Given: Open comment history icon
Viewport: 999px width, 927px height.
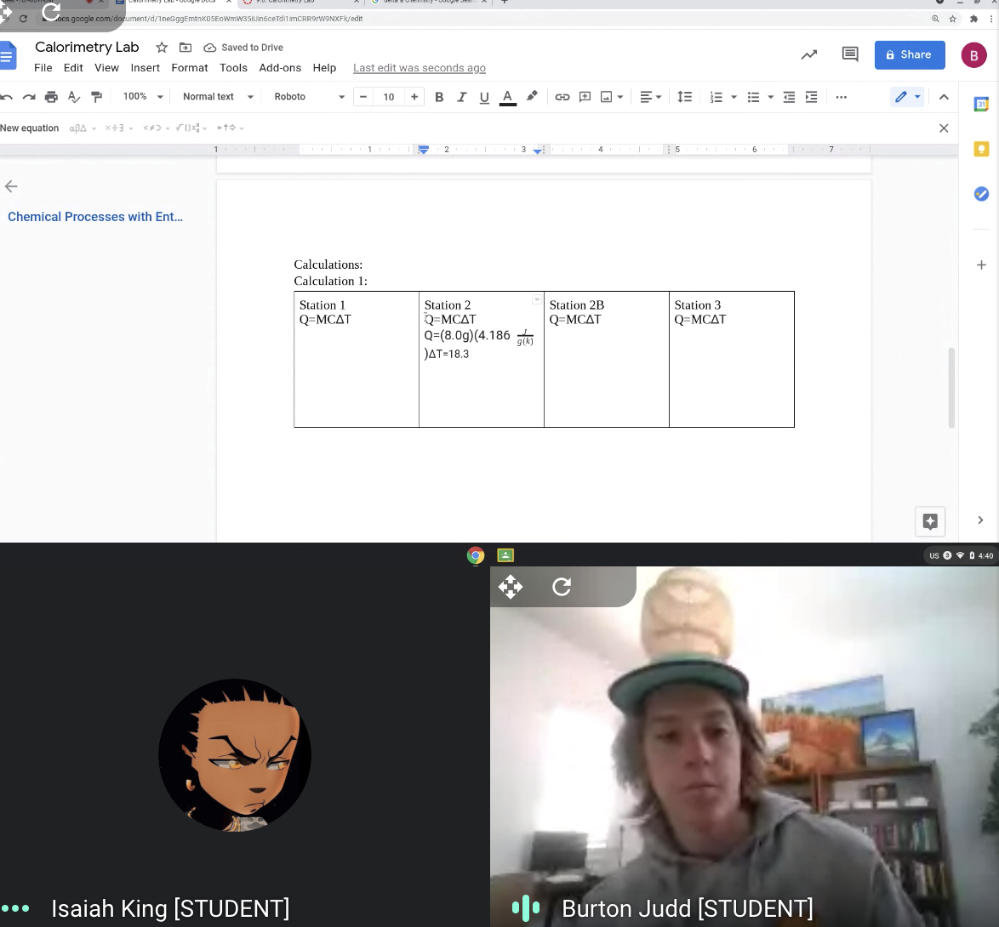Looking at the screenshot, I should click(x=850, y=54).
